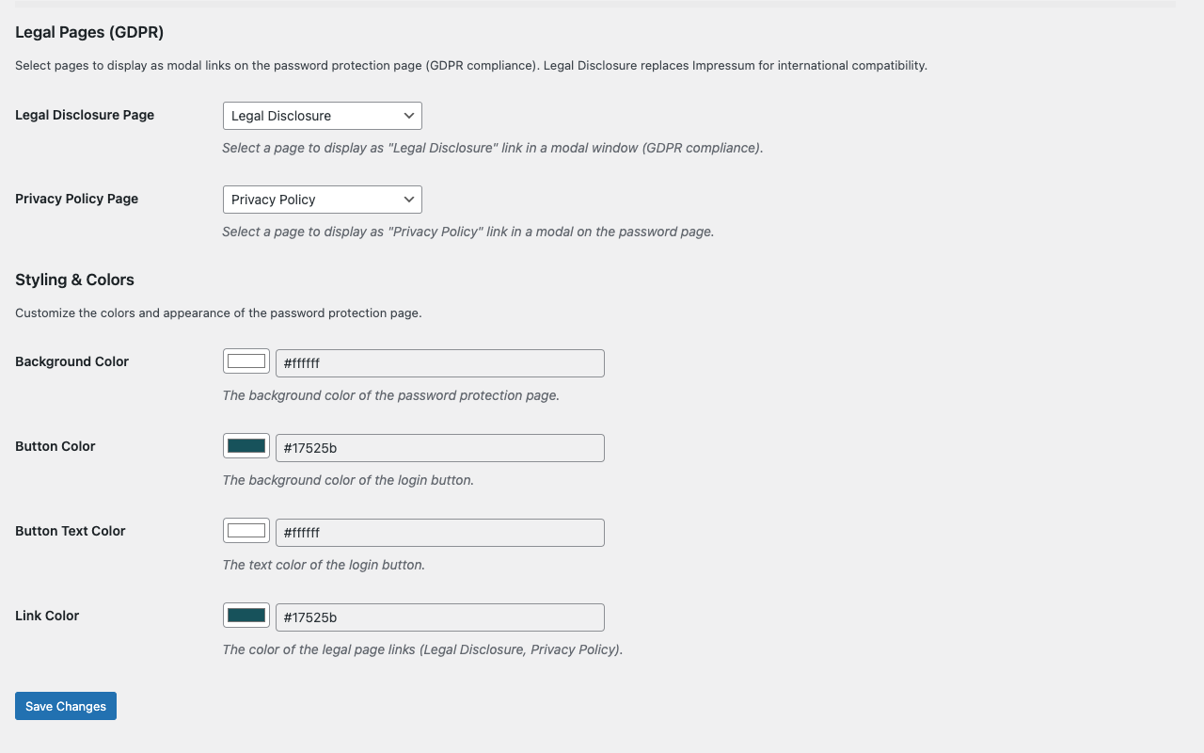The image size is (1204, 753).
Task: Click the Button Text Color label
Action: pos(71,531)
